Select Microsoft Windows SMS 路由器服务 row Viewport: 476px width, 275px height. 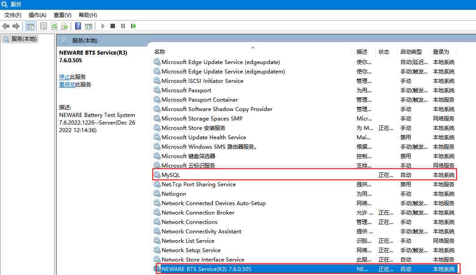click(304, 147)
